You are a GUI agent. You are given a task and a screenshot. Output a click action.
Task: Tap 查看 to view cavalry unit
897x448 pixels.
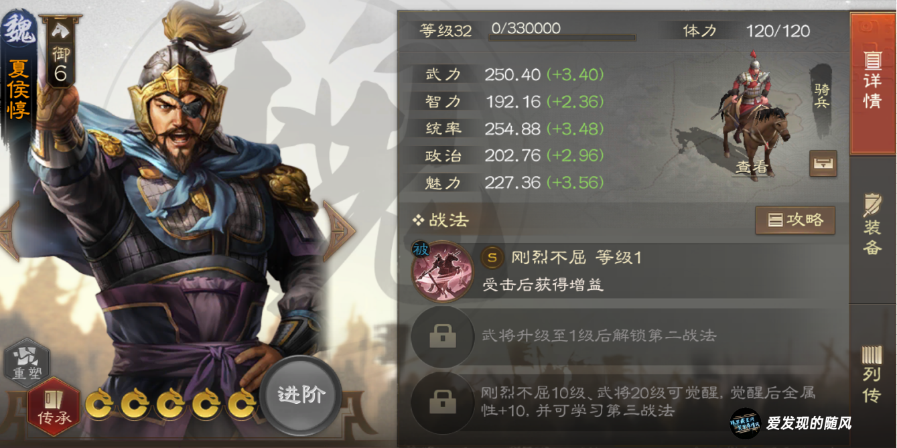[x=752, y=167]
